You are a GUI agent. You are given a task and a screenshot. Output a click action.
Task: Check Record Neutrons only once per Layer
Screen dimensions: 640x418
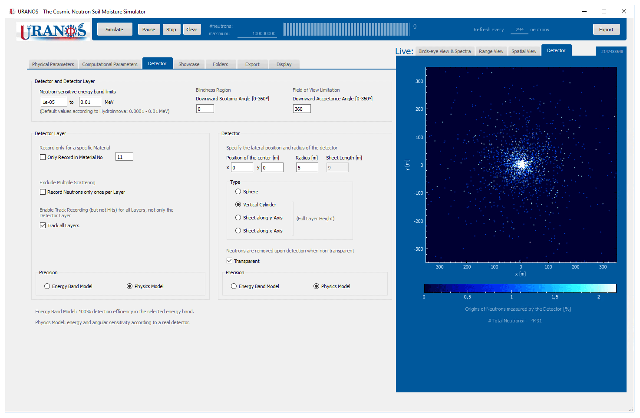pos(43,192)
